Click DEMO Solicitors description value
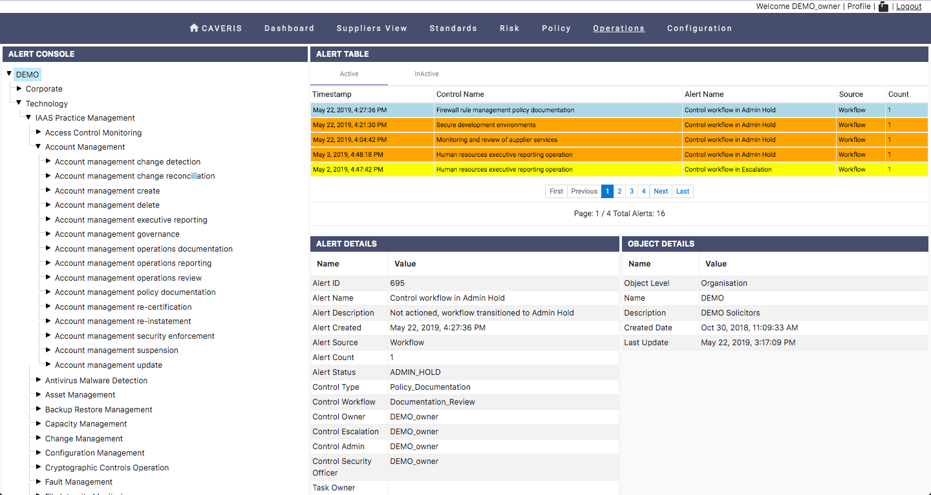931x495 pixels. 731,313
